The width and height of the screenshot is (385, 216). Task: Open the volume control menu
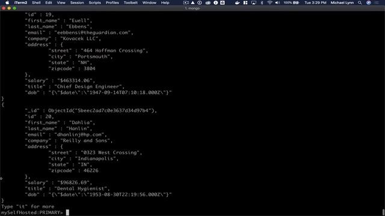point(277,2)
